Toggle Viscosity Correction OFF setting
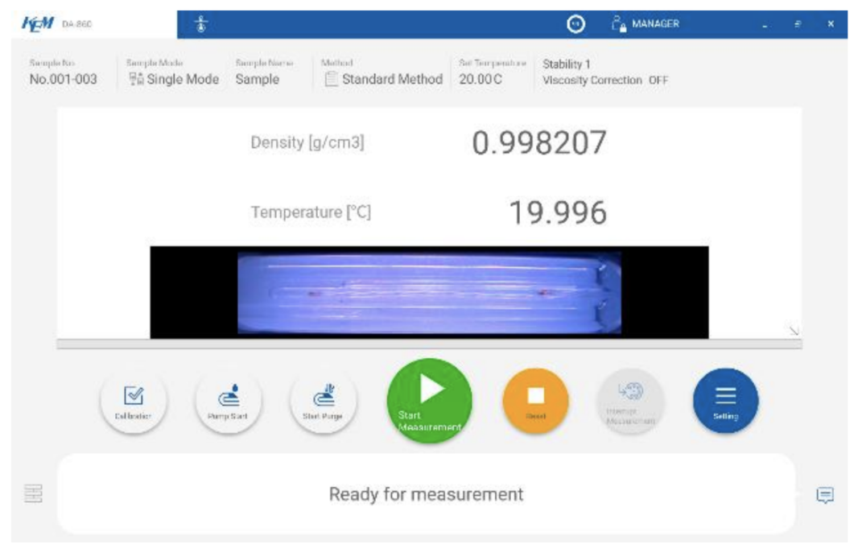The image size is (858, 552). [x=605, y=80]
